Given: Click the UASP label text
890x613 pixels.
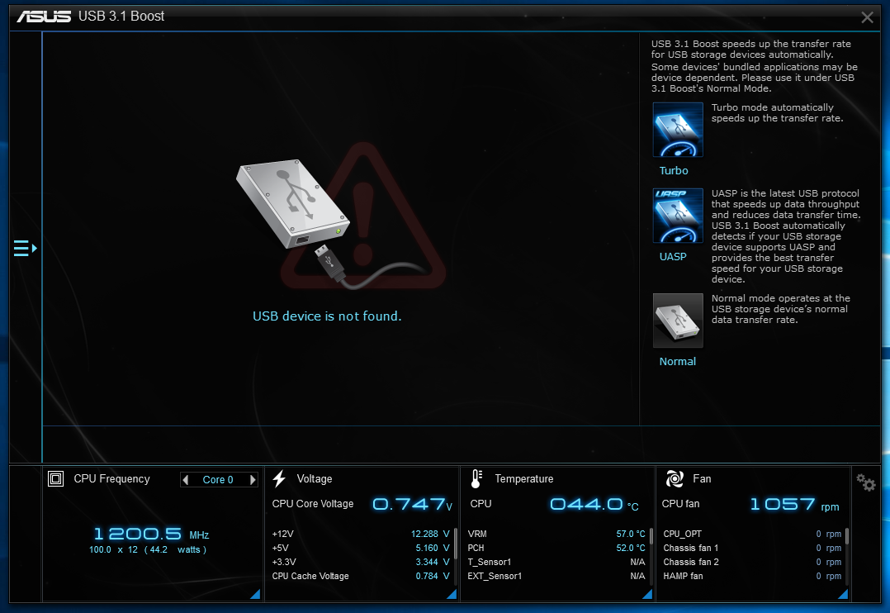Looking at the screenshot, I should click(x=673, y=257).
